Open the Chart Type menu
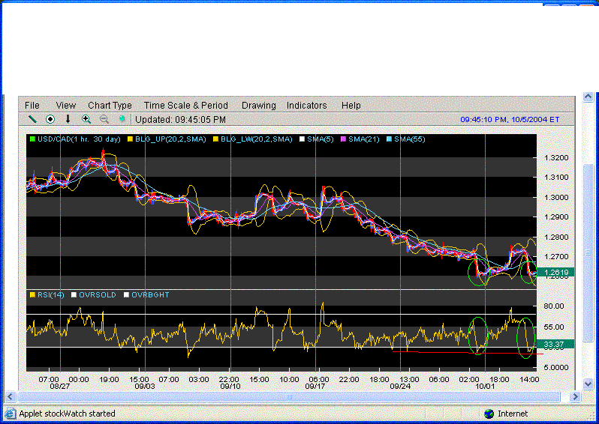This screenshot has width=599, height=424. click(110, 106)
